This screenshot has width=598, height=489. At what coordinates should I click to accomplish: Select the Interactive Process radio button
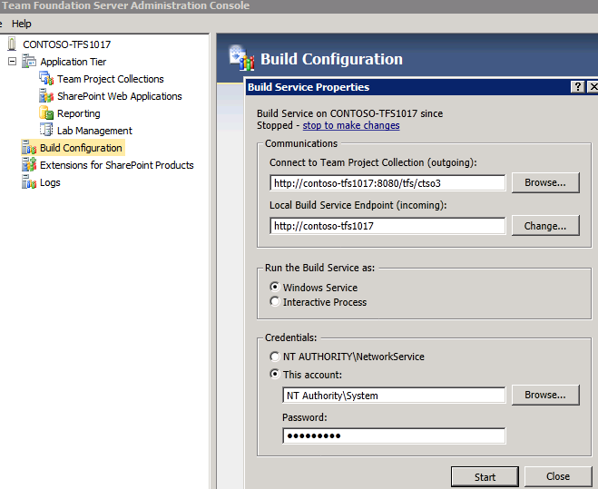(275, 302)
